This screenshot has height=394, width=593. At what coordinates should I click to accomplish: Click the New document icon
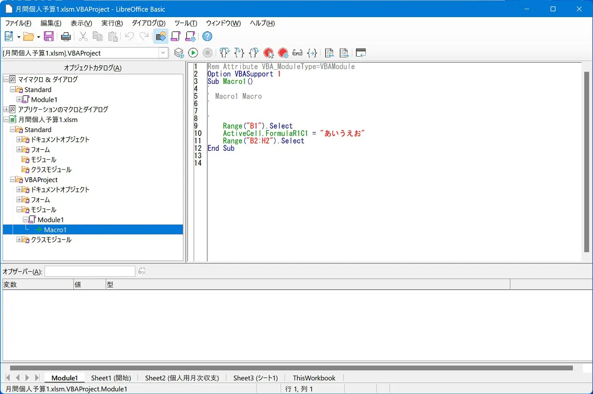(9, 36)
